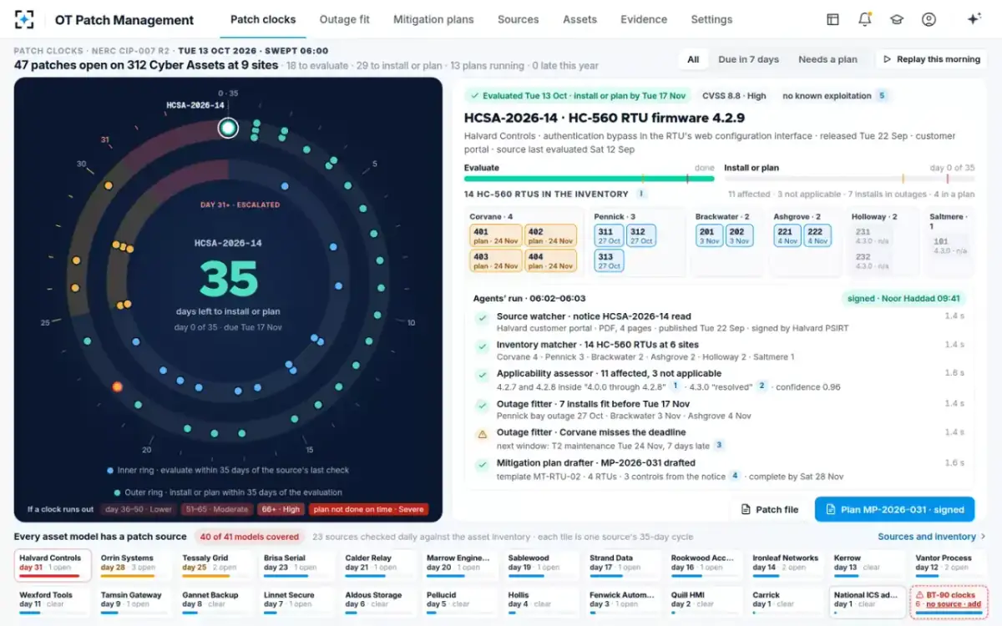
Task: Click the Install or plan progress bar
Action: click(849, 179)
